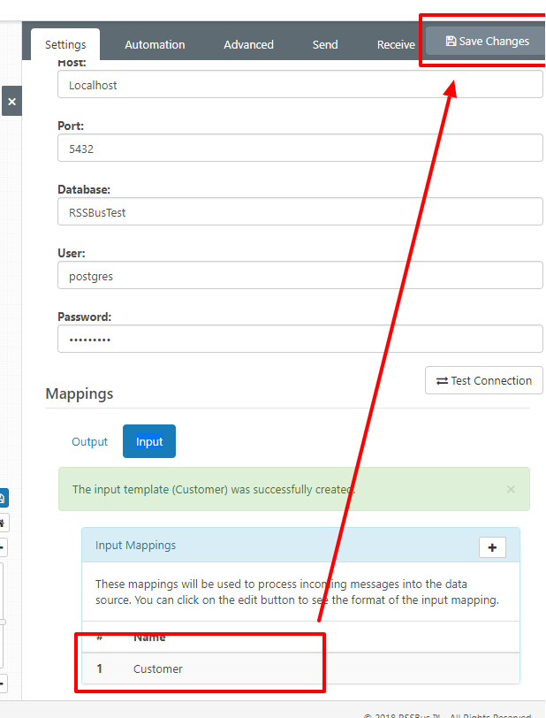The image size is (546, 718).
Task: Go to the Send tab
Action: [x=325, y=44]
